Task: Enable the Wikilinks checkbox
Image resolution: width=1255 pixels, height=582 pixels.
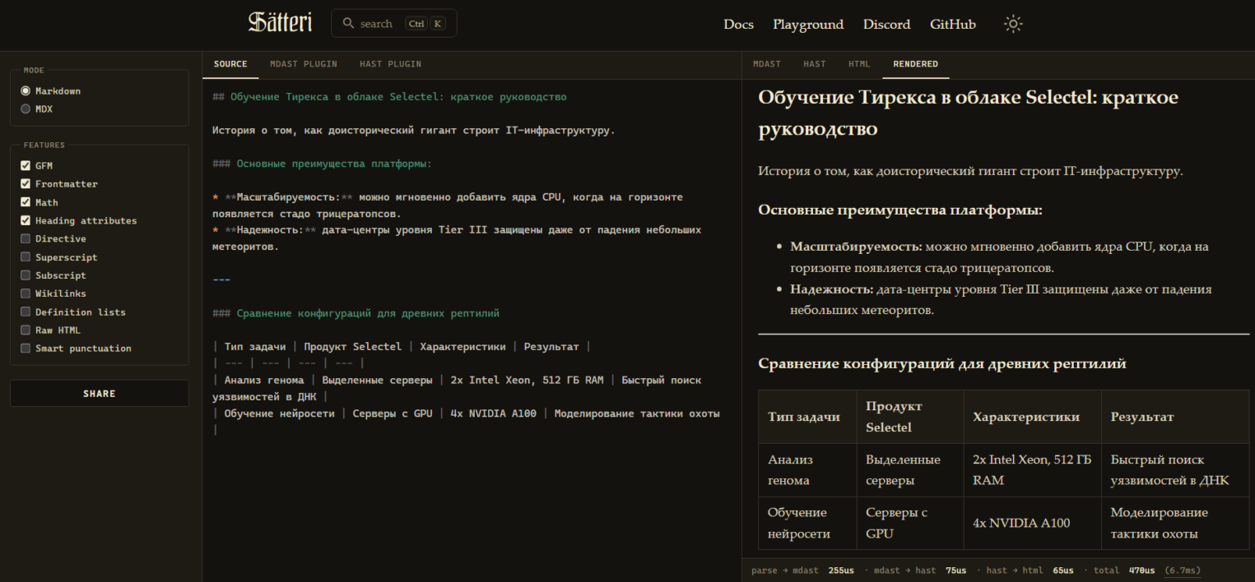Action: tap(26, 293)
